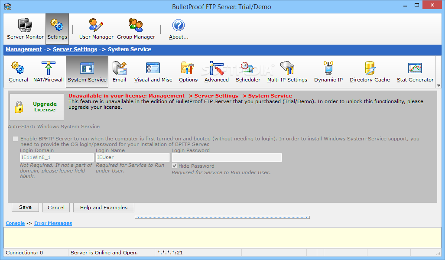Maximize the BulletProof FTP Server window
This screenshot has width=445, height=260.
point(417,5)
